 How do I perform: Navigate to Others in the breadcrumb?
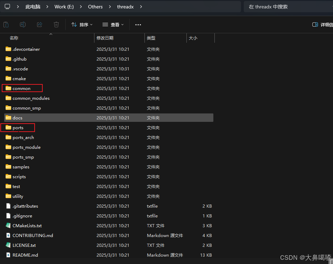tap(95, 7)
